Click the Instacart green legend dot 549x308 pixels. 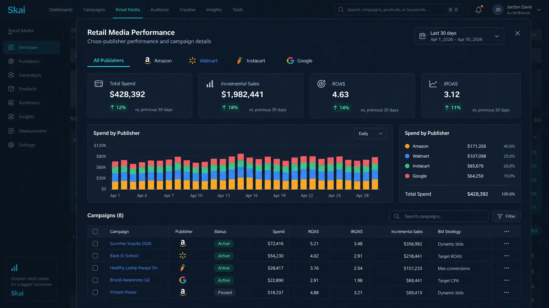pos(407,166)
